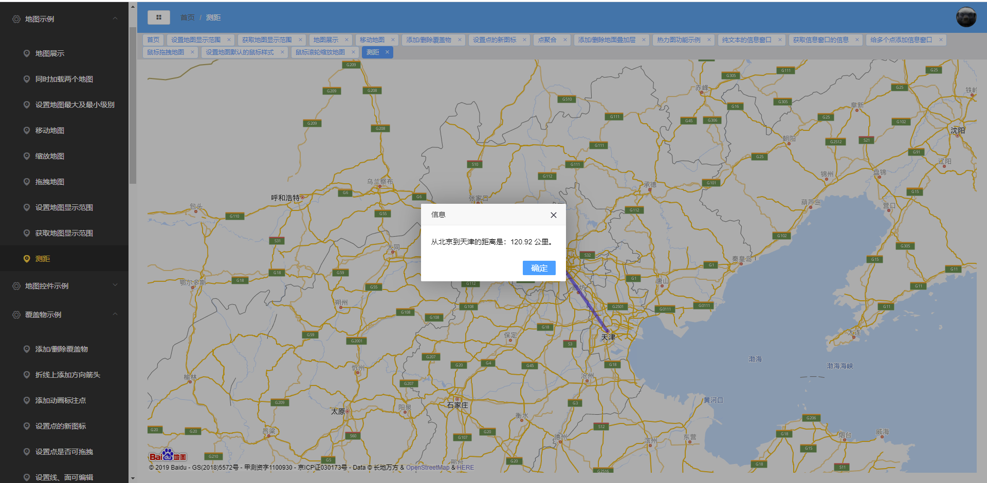Select 测距 in the sidebar menu
This screenshot has height=483, width=987.
(64, 259)
